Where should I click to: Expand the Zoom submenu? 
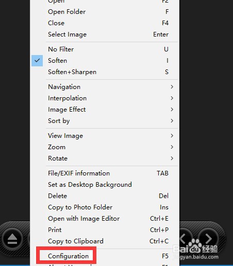point(105,147)
